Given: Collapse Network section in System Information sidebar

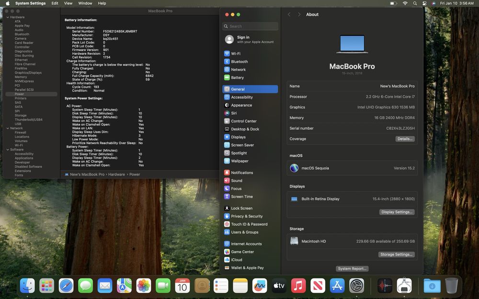Looking at the screenshot, I should pos(8,128).
